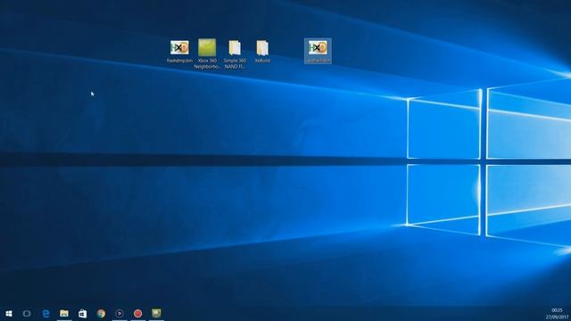Open the green picture app in taskbar
The width and height of the screenshot is (571, 321).
click(156, 313)
